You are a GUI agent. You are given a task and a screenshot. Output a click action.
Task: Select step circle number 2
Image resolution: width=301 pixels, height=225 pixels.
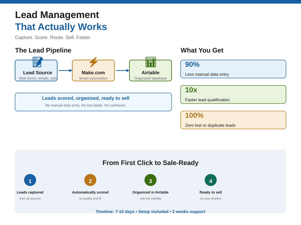[x=90, y=180]
